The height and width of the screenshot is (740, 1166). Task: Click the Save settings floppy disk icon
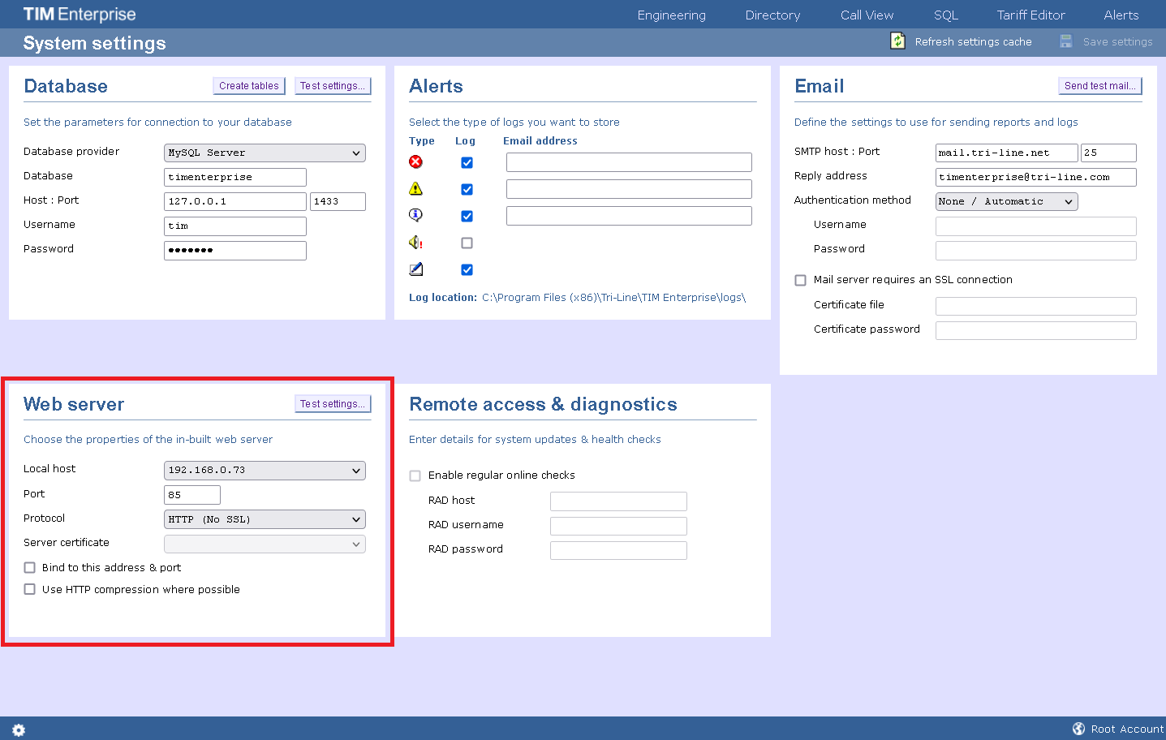click(x=1065, y=40)
